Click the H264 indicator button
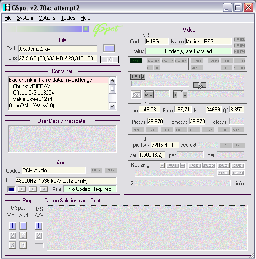The image size is (256, 259). pyautogui.click(x=239, y=51)
